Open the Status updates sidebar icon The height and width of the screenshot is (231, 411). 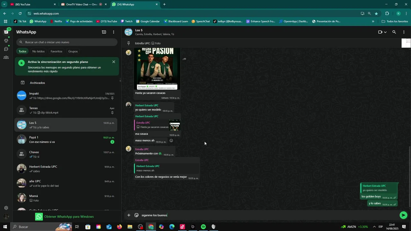pyautogui.click(x=6, y=40)
